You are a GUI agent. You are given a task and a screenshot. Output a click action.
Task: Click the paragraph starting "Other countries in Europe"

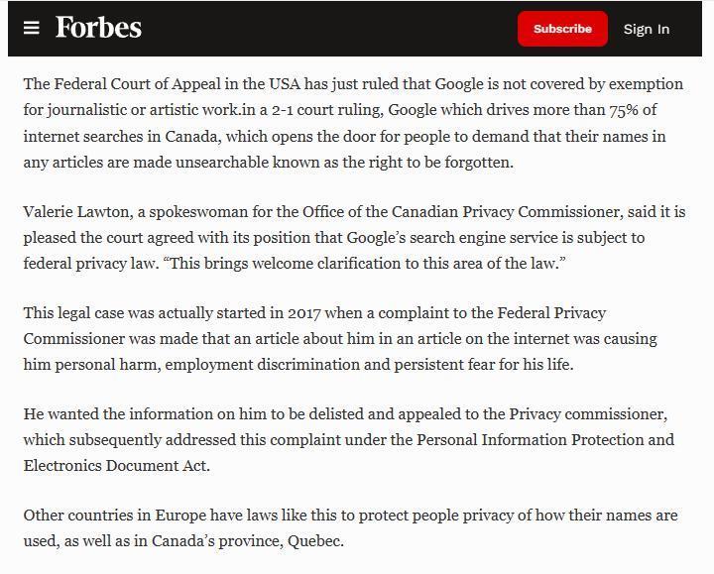[x=351, y=528]
